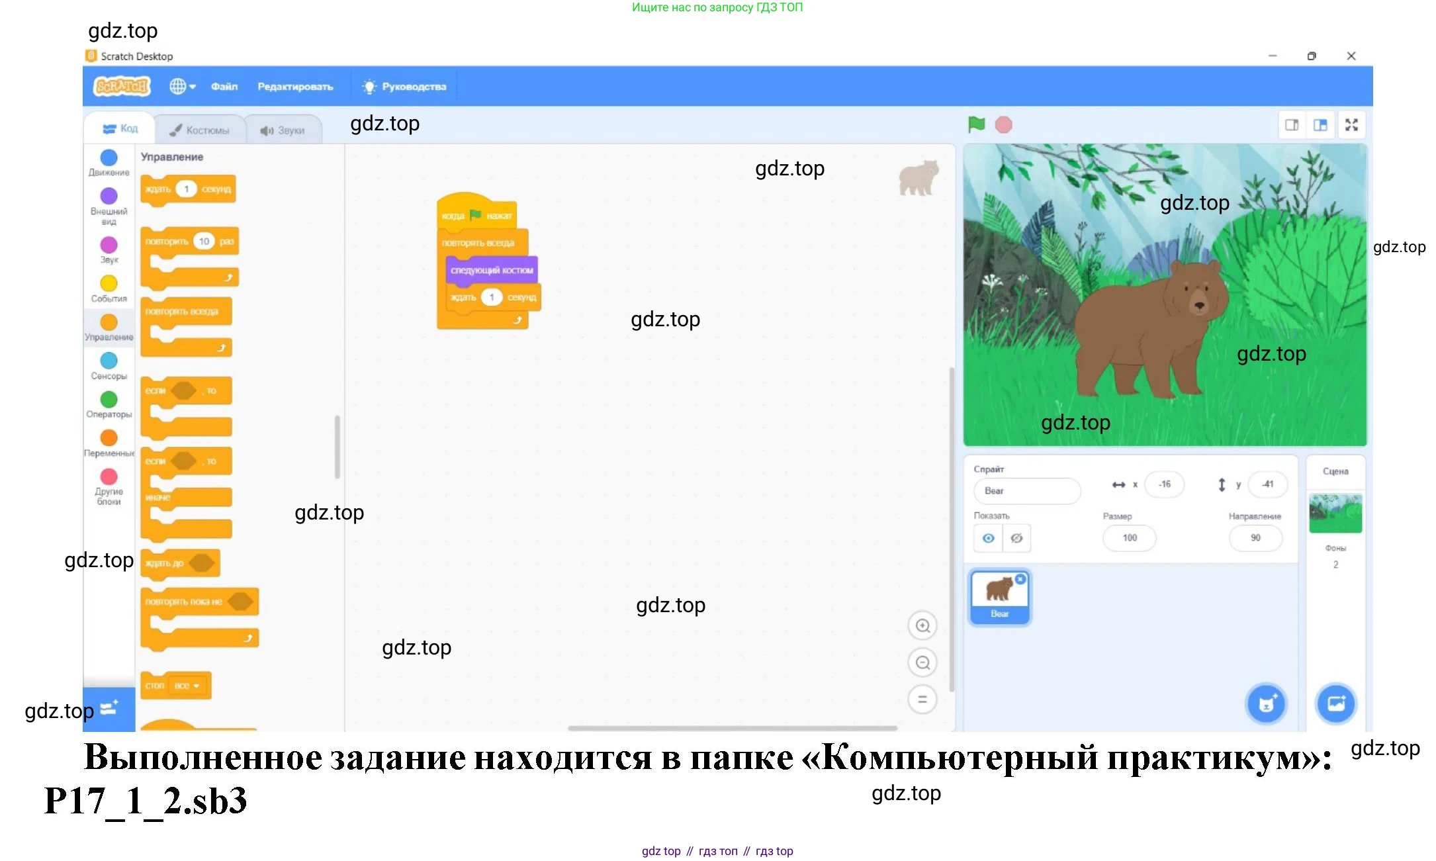Stop the project with the red stop icon
Screen dimensions: 1436x861
click(1003, 124)
